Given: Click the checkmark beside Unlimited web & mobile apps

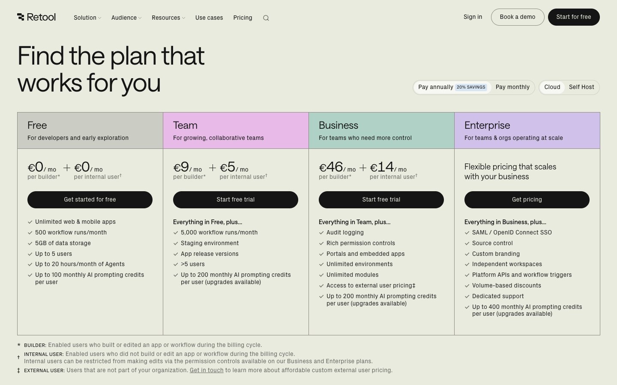Looking at the screenshot, I should point(30,222).
